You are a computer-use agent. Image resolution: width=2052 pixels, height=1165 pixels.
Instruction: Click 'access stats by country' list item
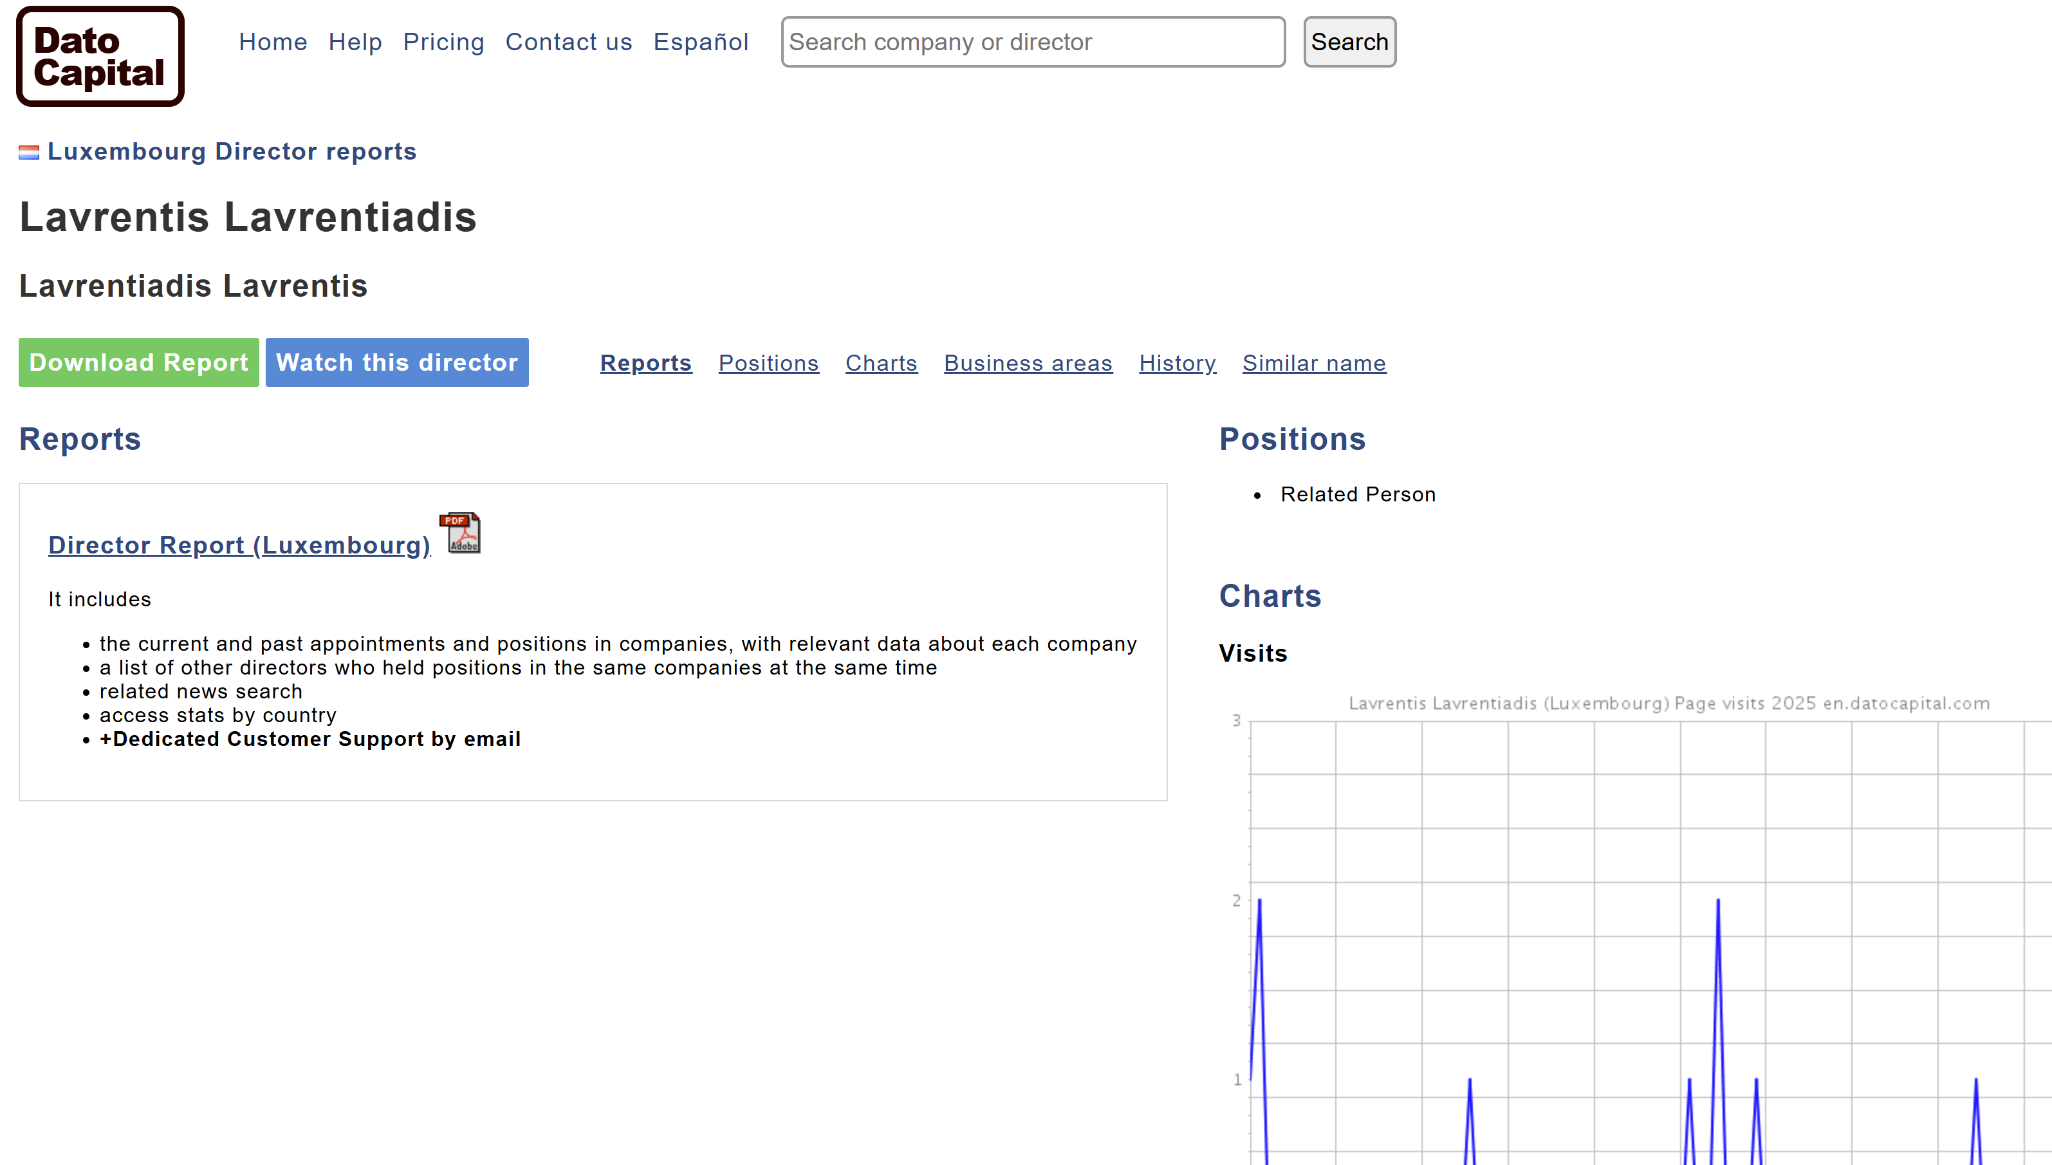pyautogui.click(x=217, y=715)
